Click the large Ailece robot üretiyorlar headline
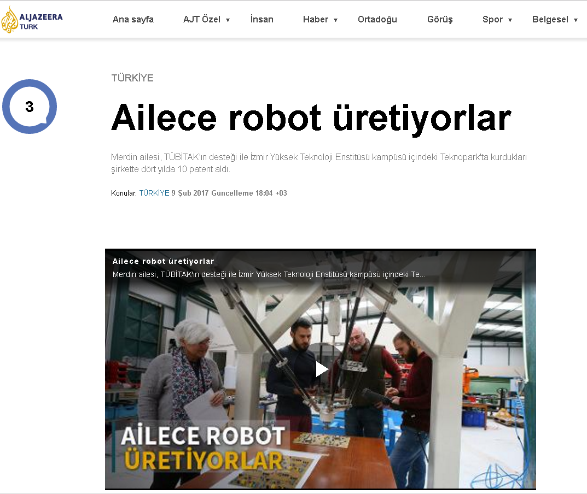The height and width of the screenshot is (494, 587). click(x=311, y=117)
